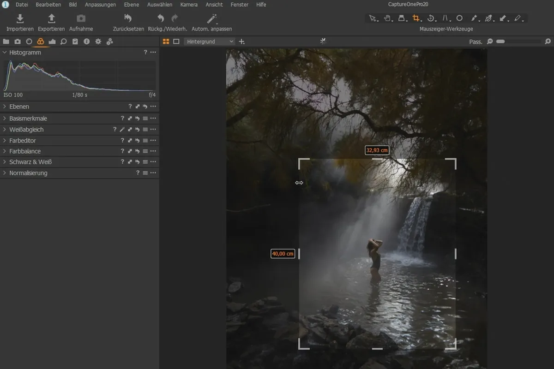Select the orange crop tool
The width and height of the screenshot is (554, 369).
click(x=416, y=18)
